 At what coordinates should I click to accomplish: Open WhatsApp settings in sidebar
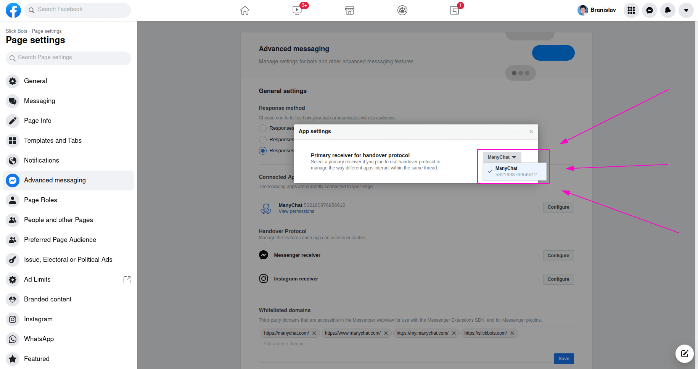[68, 339]
